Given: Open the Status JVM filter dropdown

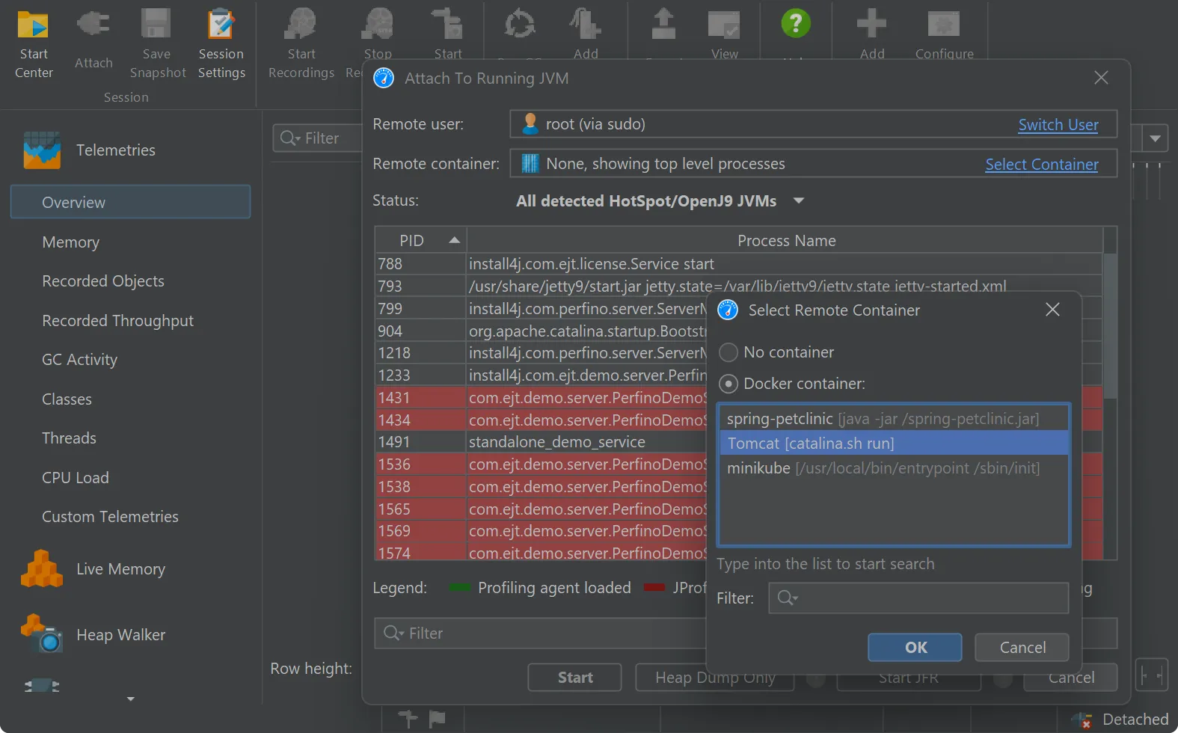Looking at the screenshot, I should pyautogui.click(x=799, y=200).
